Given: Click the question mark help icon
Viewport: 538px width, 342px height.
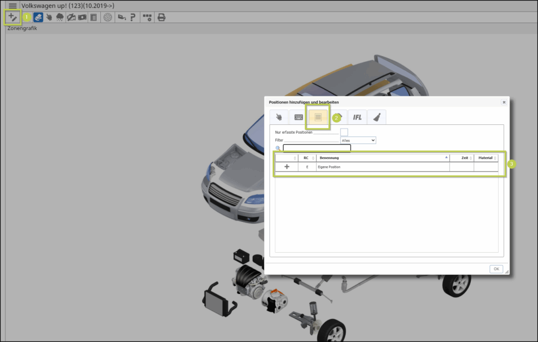Looking at the screenshot, I should (133, 17).
